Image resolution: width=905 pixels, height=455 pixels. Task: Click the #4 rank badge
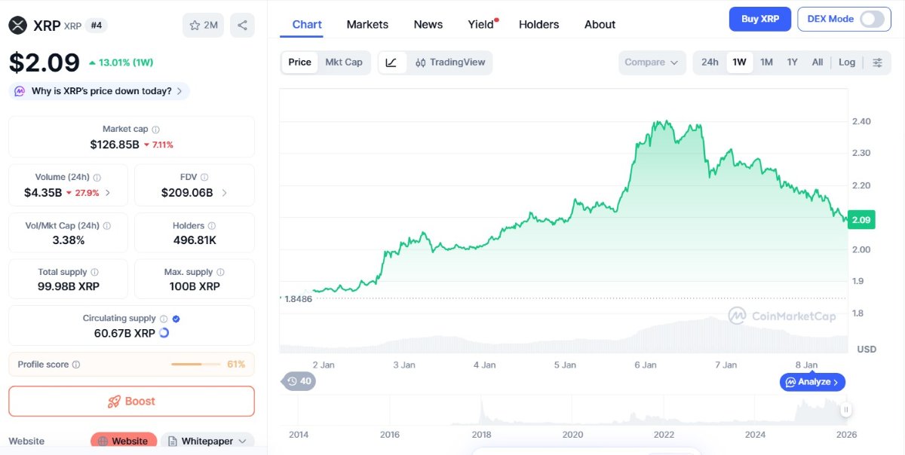pyautogui.click(x=96, y=26)
